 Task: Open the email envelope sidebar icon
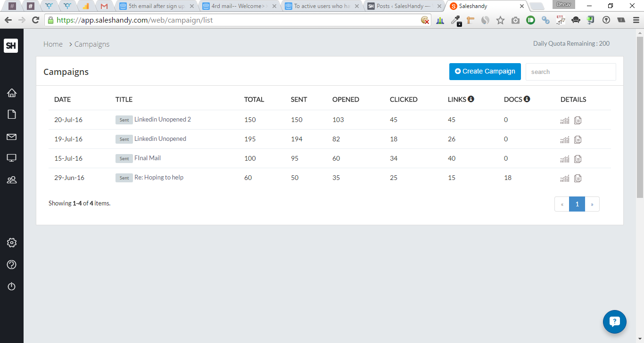coord(12,137)
